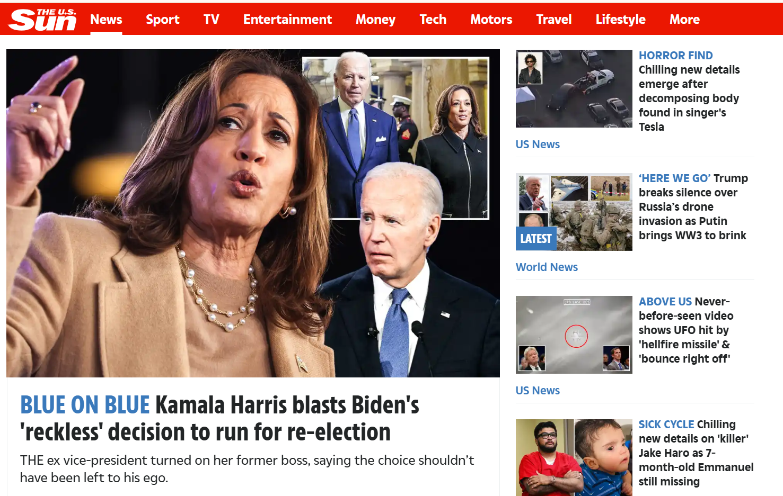Screen dimensions: 783x496
Task: Open Lifestyle in the navigation bar
Action: (621, 20)
